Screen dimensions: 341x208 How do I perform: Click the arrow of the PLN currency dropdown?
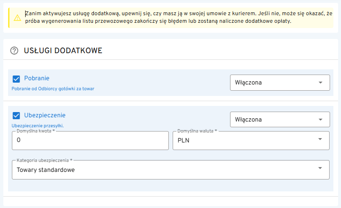tap(321, 141)
